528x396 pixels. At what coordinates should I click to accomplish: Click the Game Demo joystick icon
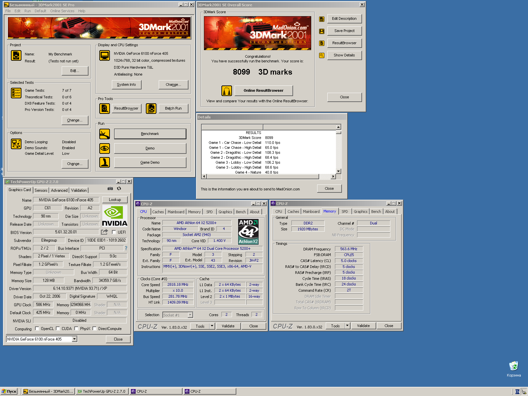(105, 162)
